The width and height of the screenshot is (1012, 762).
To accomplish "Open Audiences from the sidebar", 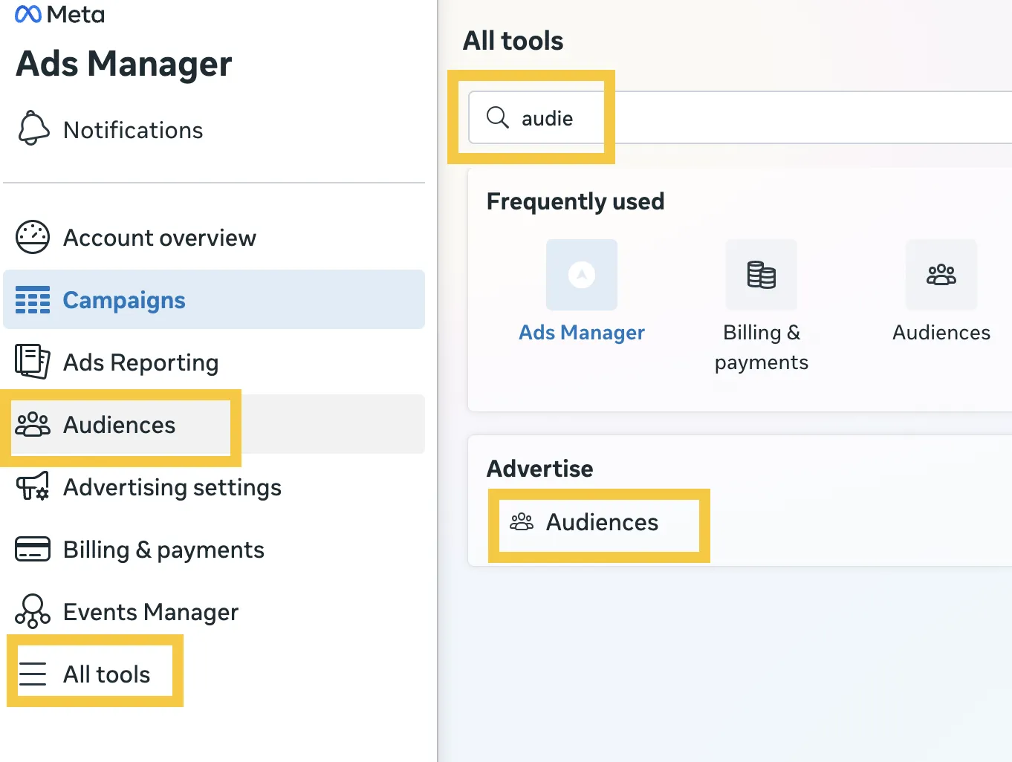I will 214,424.
